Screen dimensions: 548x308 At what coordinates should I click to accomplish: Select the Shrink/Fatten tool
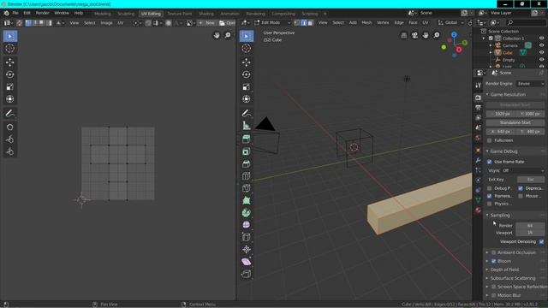point(247,249)
